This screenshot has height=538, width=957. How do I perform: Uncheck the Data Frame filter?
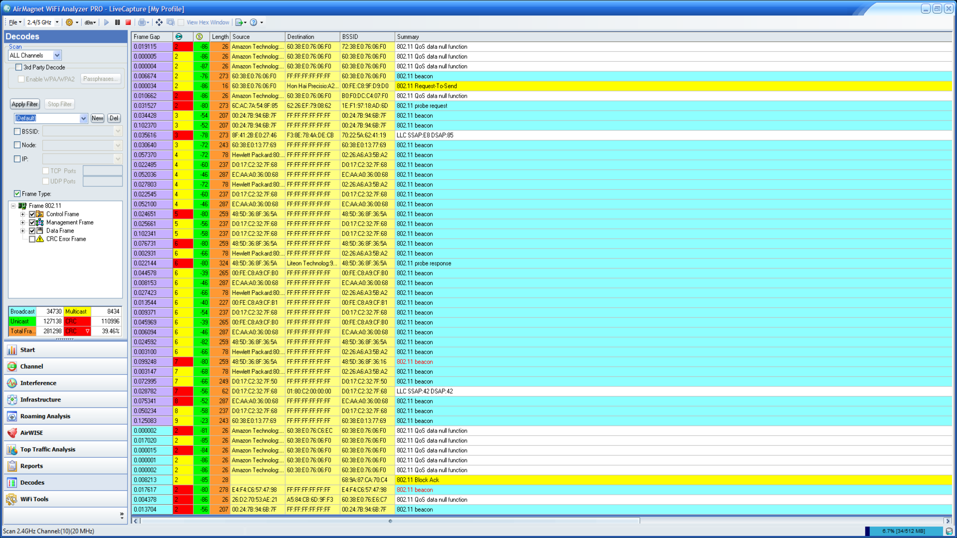[x=32, y=231]
